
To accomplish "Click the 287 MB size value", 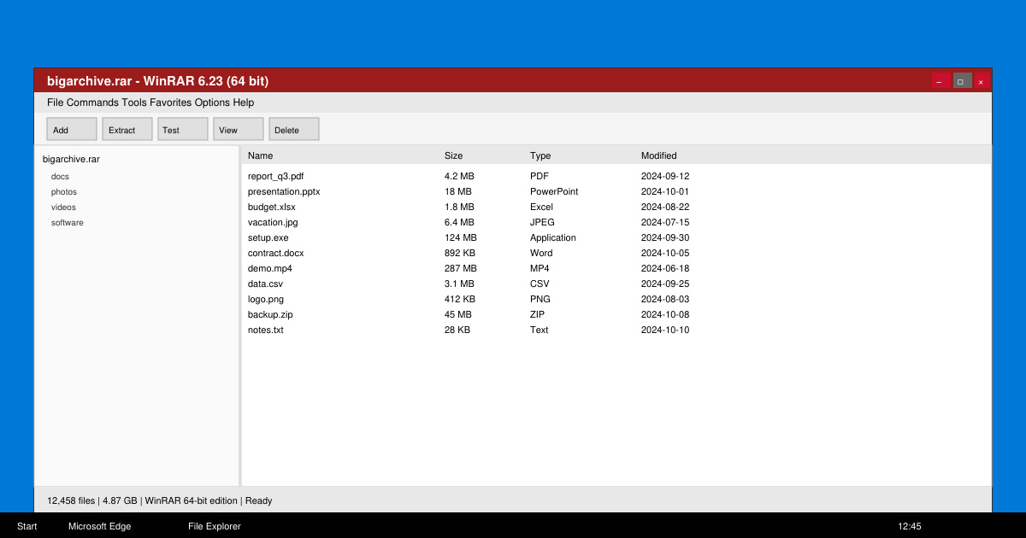I will tap(461, 268).
